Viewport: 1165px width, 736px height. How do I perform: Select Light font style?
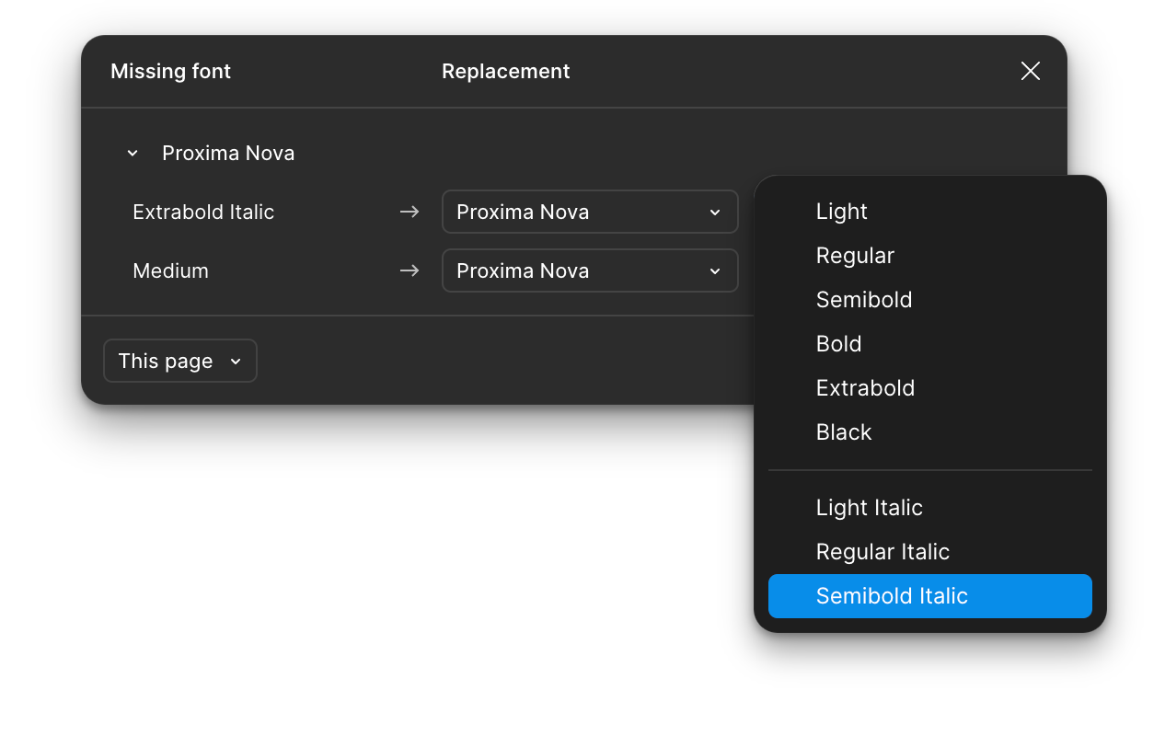930,212
